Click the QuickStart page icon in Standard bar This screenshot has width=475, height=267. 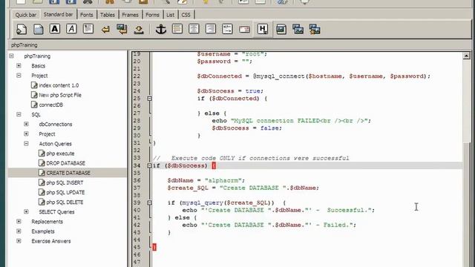tap(22, 30)
